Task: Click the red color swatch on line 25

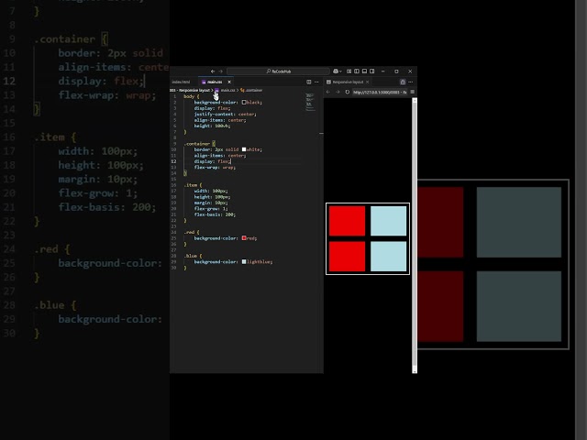Action: pyautogui.click(x=244, y=238)
